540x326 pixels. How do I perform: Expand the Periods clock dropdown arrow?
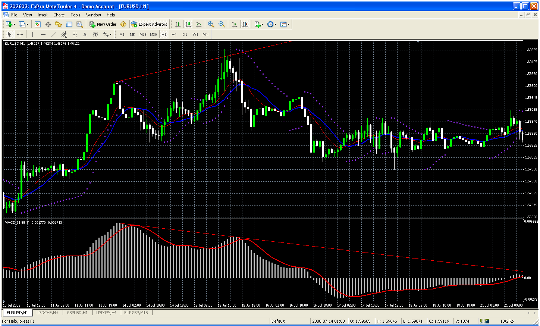tap(276, 24)
